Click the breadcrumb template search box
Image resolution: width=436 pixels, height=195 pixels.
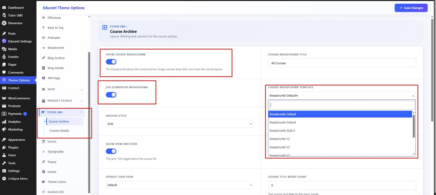coord(342,105)
